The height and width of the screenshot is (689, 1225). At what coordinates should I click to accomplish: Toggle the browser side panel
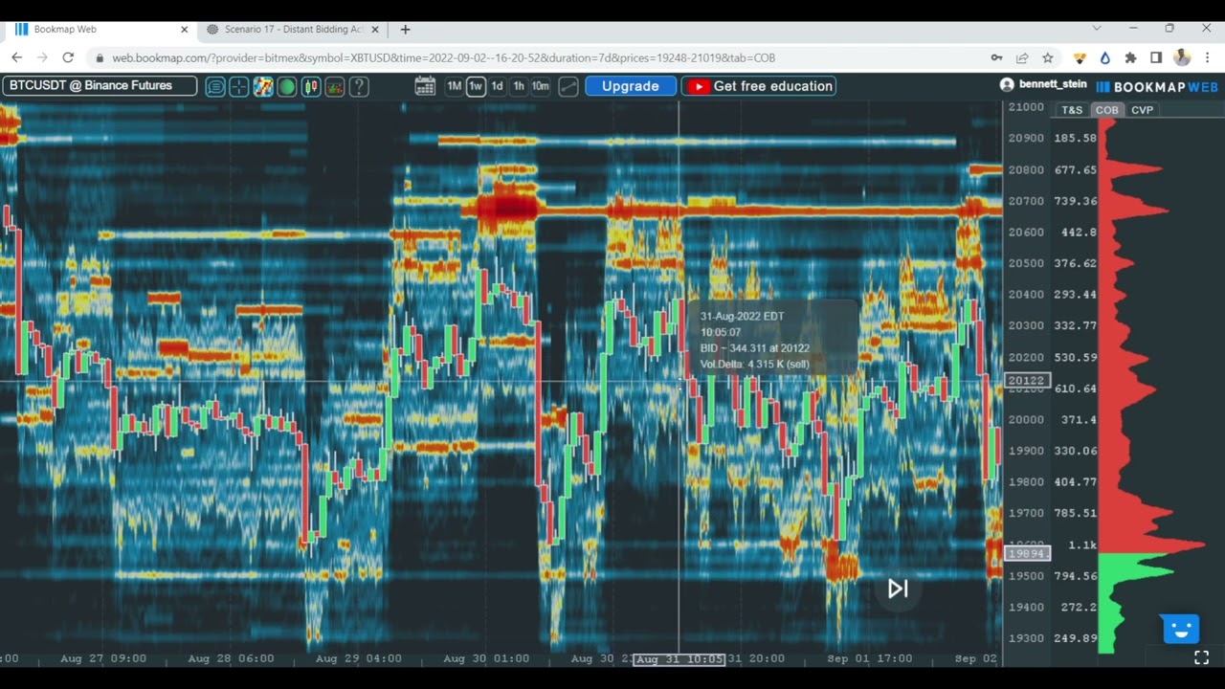1156,58
